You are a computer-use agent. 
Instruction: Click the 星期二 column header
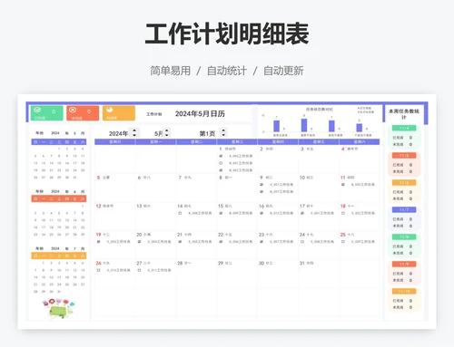196,141
